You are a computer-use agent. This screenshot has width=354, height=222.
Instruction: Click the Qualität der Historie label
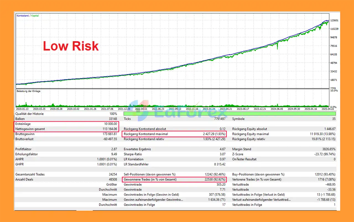click(x=30, y=114)
